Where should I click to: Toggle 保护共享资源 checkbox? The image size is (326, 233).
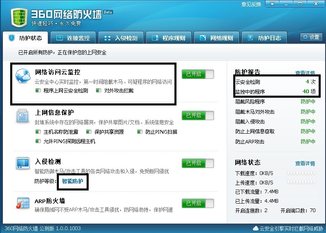(89, 132)
